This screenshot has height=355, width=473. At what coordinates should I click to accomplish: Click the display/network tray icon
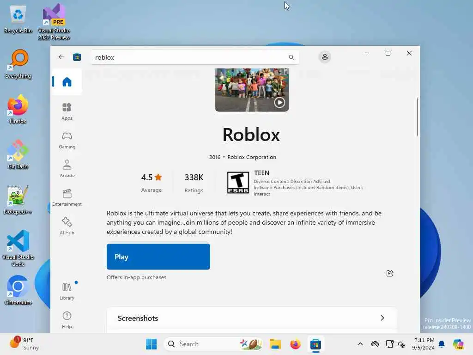(x=389, y=344)
